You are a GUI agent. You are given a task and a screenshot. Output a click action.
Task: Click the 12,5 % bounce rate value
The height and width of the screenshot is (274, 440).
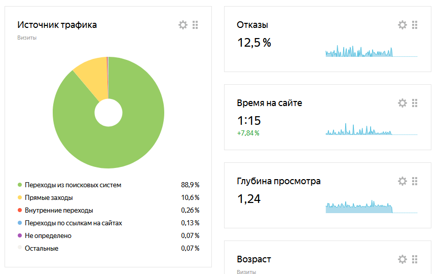pyautogui.click(x=254, y=43)
